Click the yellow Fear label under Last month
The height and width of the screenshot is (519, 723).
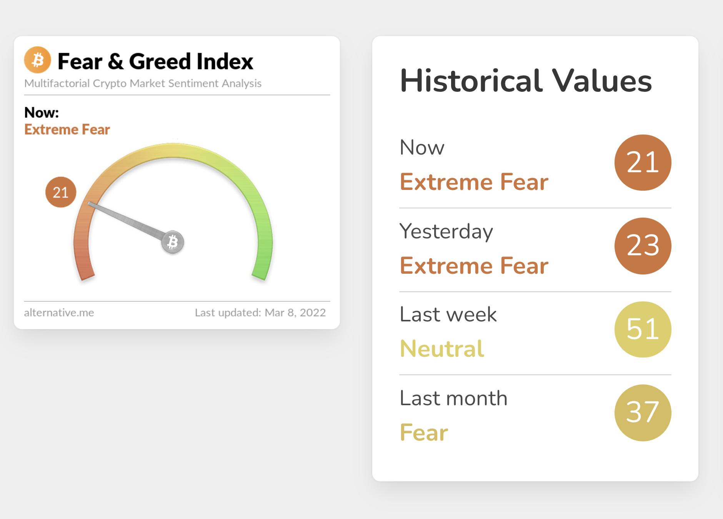tap(424, 432)
